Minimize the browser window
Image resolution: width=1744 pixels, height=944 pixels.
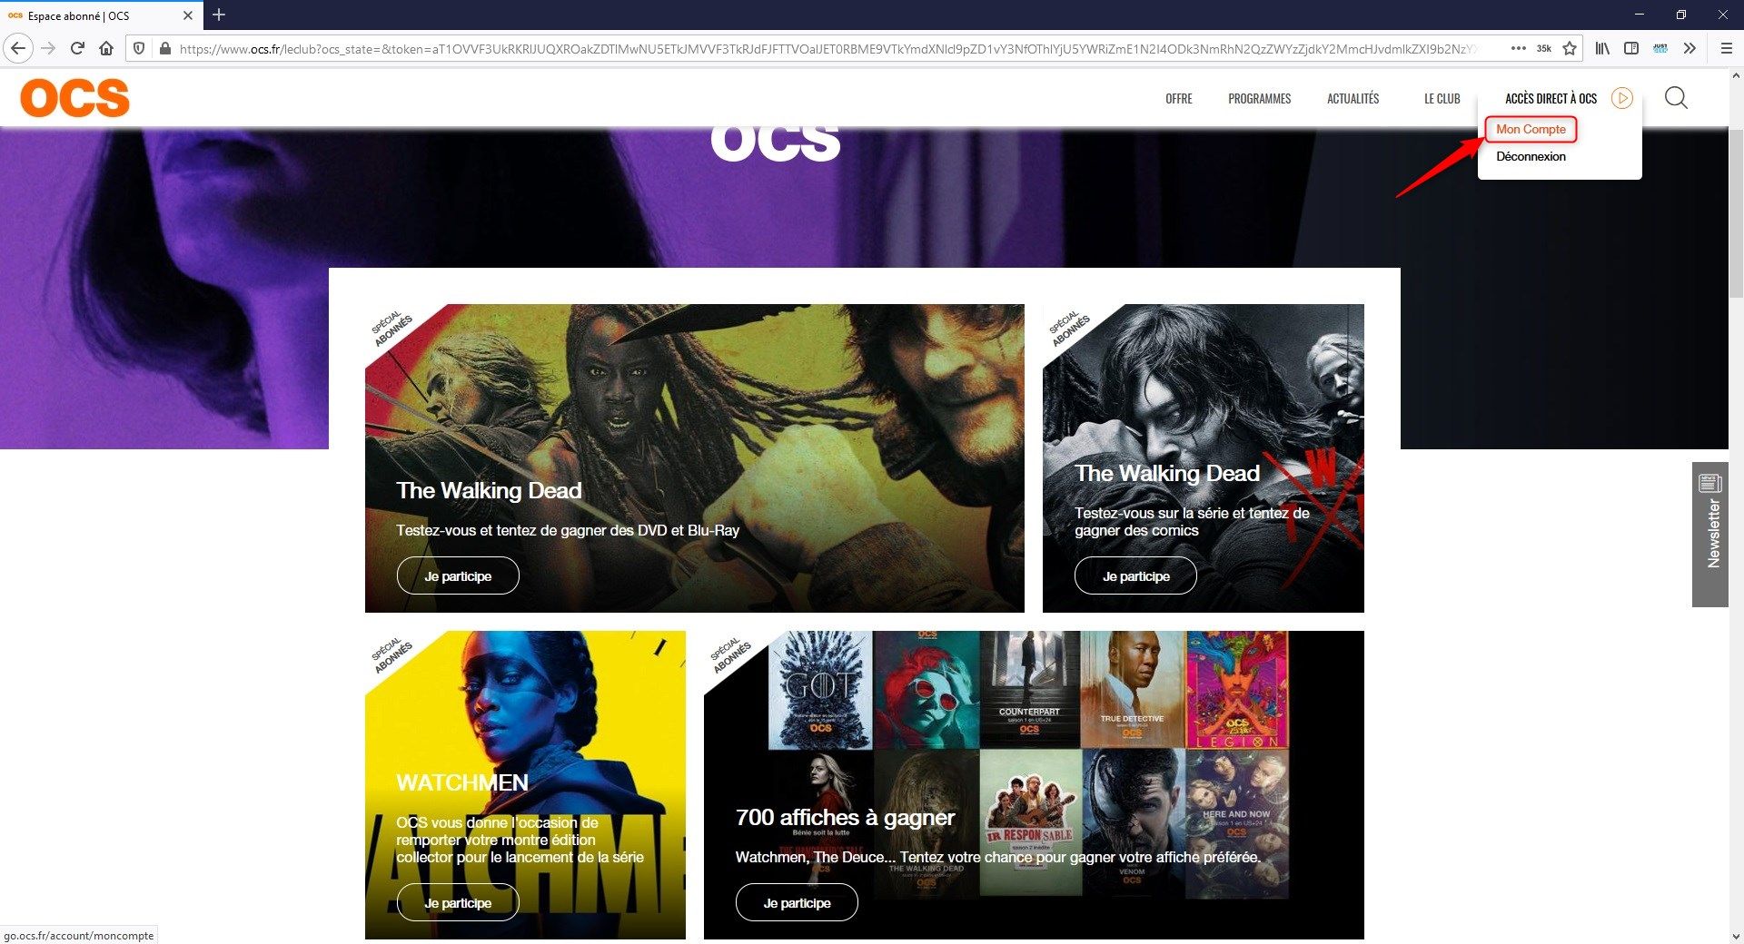(x=1640, y=15)
